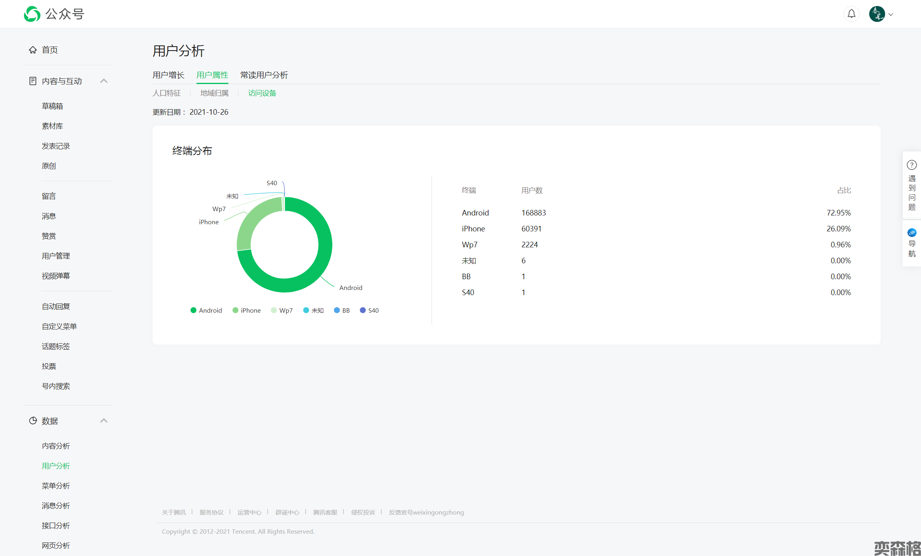
Task: Open the 遇到问题 help question icon
Action: pos(911,165)
